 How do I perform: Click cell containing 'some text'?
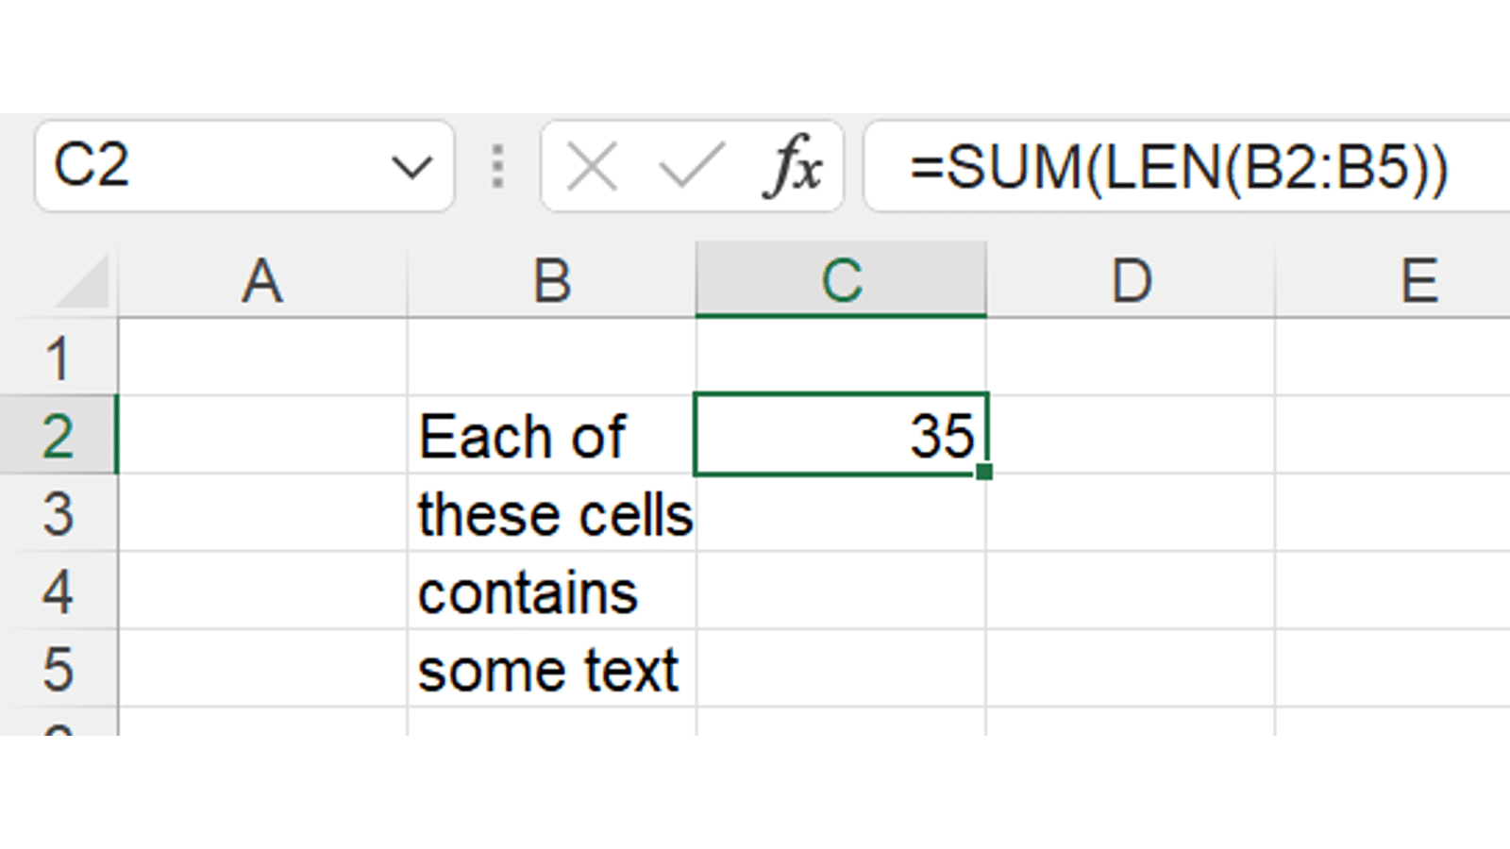[552, 670]
